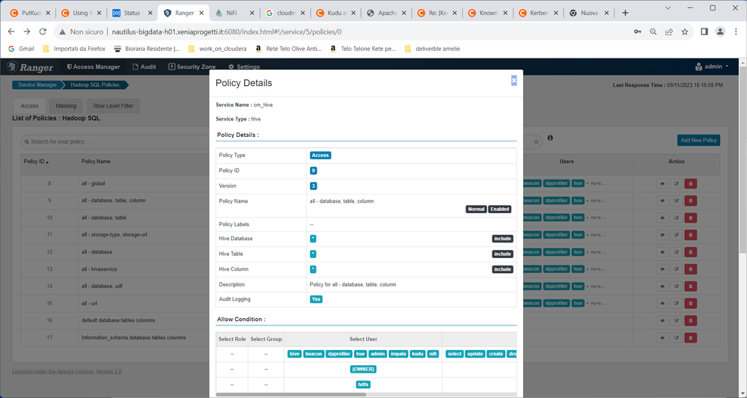Viewport: 747px width, 398px height.
Task: Select the Access tab
Action: 29,105
